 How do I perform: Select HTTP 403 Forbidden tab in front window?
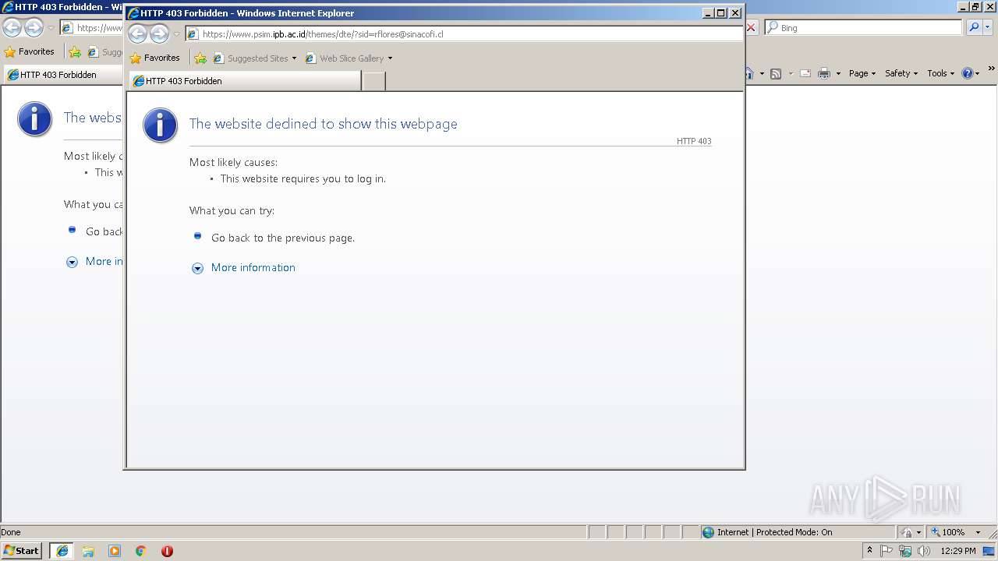click(x=244, y=81)
